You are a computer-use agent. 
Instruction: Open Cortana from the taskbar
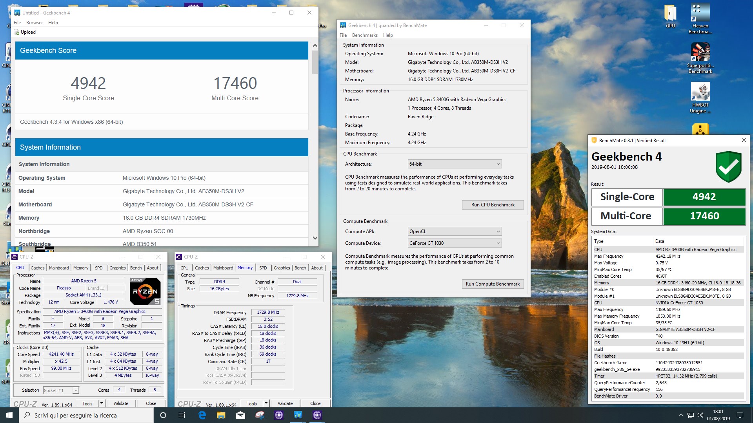click(x=163, y=415)
